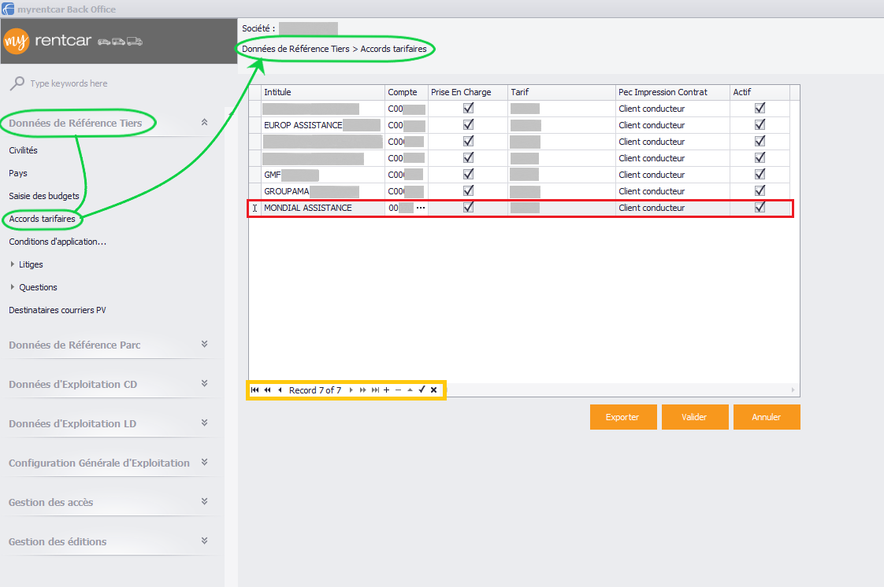Screen dimensions: 884x587
Task: Toggle Actif for EUROP ASSISTANCE
Action: point(760,124)
